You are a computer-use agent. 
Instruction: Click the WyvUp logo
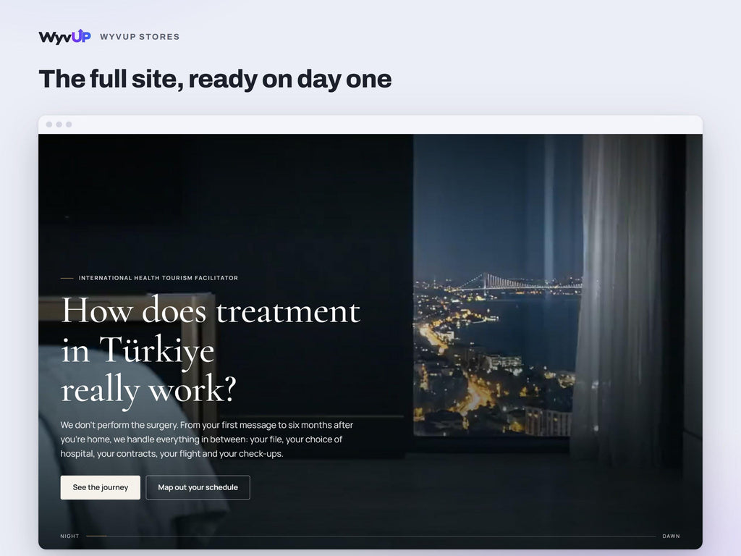(x=64, y=36)
